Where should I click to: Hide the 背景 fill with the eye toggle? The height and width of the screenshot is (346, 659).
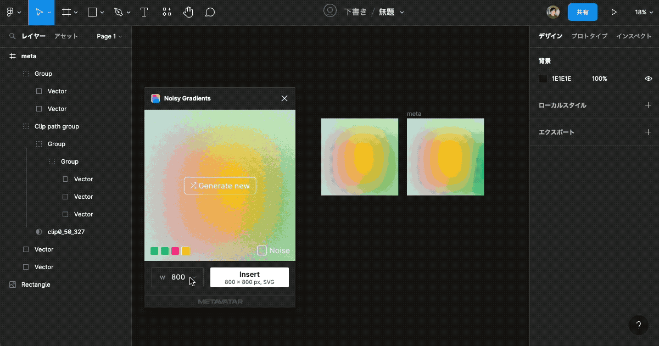tap(648, 79)
